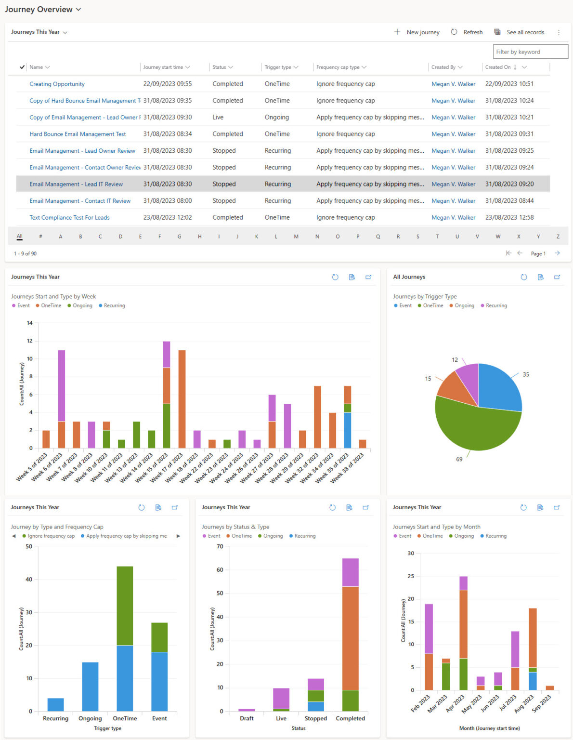This screenshot has width=573, height=740.
Task: Open the more commands ellipsis menu
Action: 559,32
